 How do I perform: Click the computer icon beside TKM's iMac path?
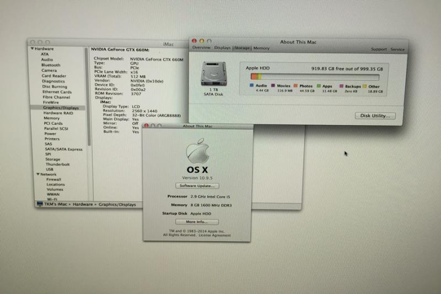coord(40,204)
